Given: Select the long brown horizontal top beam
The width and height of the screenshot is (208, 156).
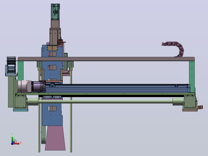Looking at the screenshot, I should point(106,59).
